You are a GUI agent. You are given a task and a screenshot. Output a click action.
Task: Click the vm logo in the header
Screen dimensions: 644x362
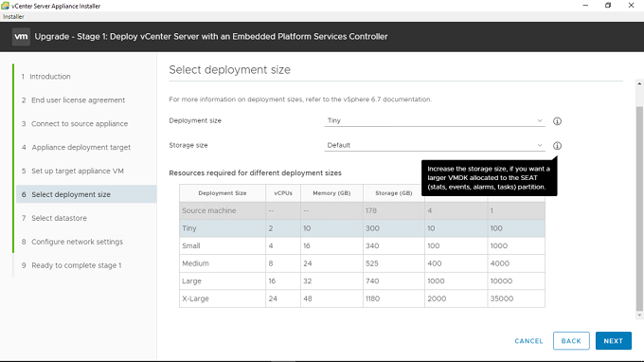coord(21,37)
